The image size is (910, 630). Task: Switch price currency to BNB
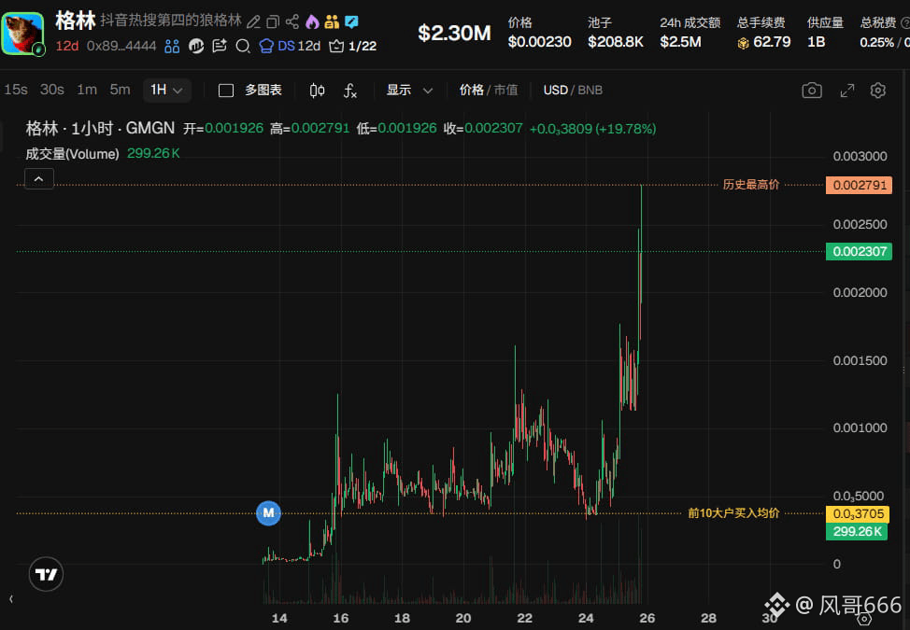click(590, 91)
